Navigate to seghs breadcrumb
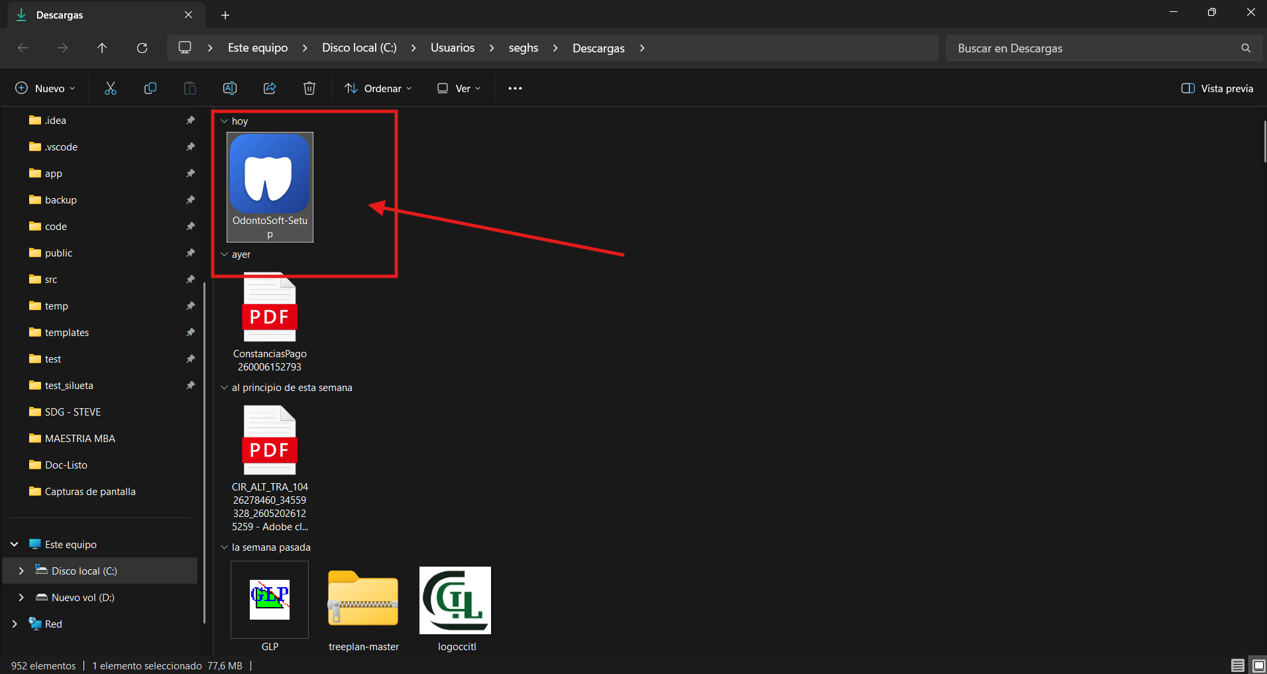The height and width of the screenshot is (674, 1267). pyautogui.click(x=523, y=48)
